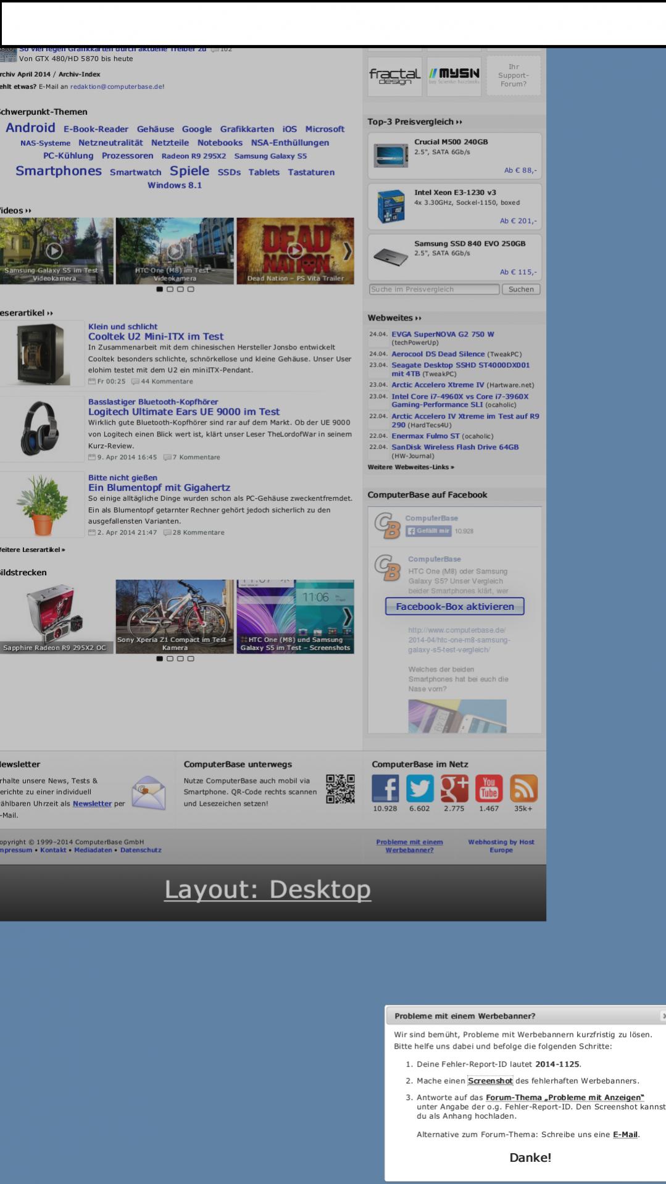Viewport: 666px width, 1184px height.
Task: Click the Fractal Design sponsor logo
Action: point(394,76)
